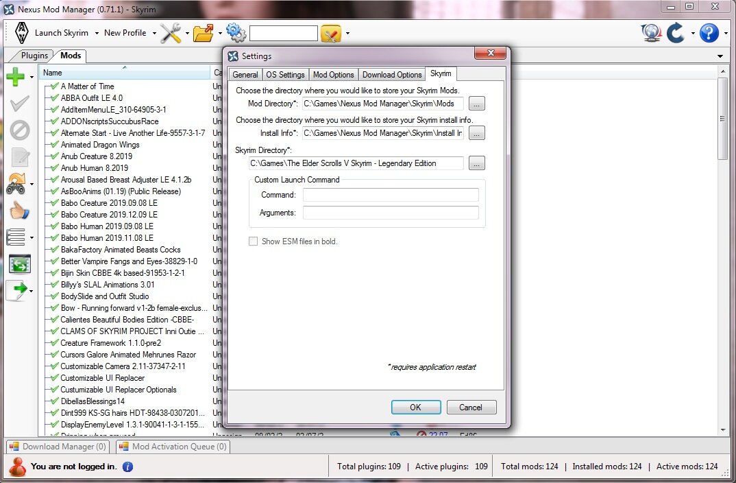Switch to the Download Options tab

click(x=392, y=75)
